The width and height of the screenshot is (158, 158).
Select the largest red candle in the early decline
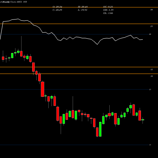coord(43,89)
